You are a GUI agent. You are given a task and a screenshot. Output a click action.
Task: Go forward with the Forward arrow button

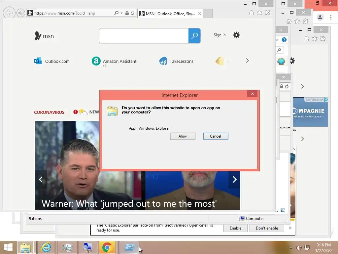click(x=21, y=13)
